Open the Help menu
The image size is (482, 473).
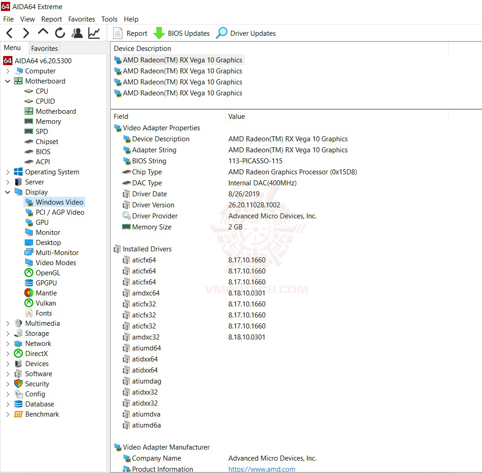(131, 19)
